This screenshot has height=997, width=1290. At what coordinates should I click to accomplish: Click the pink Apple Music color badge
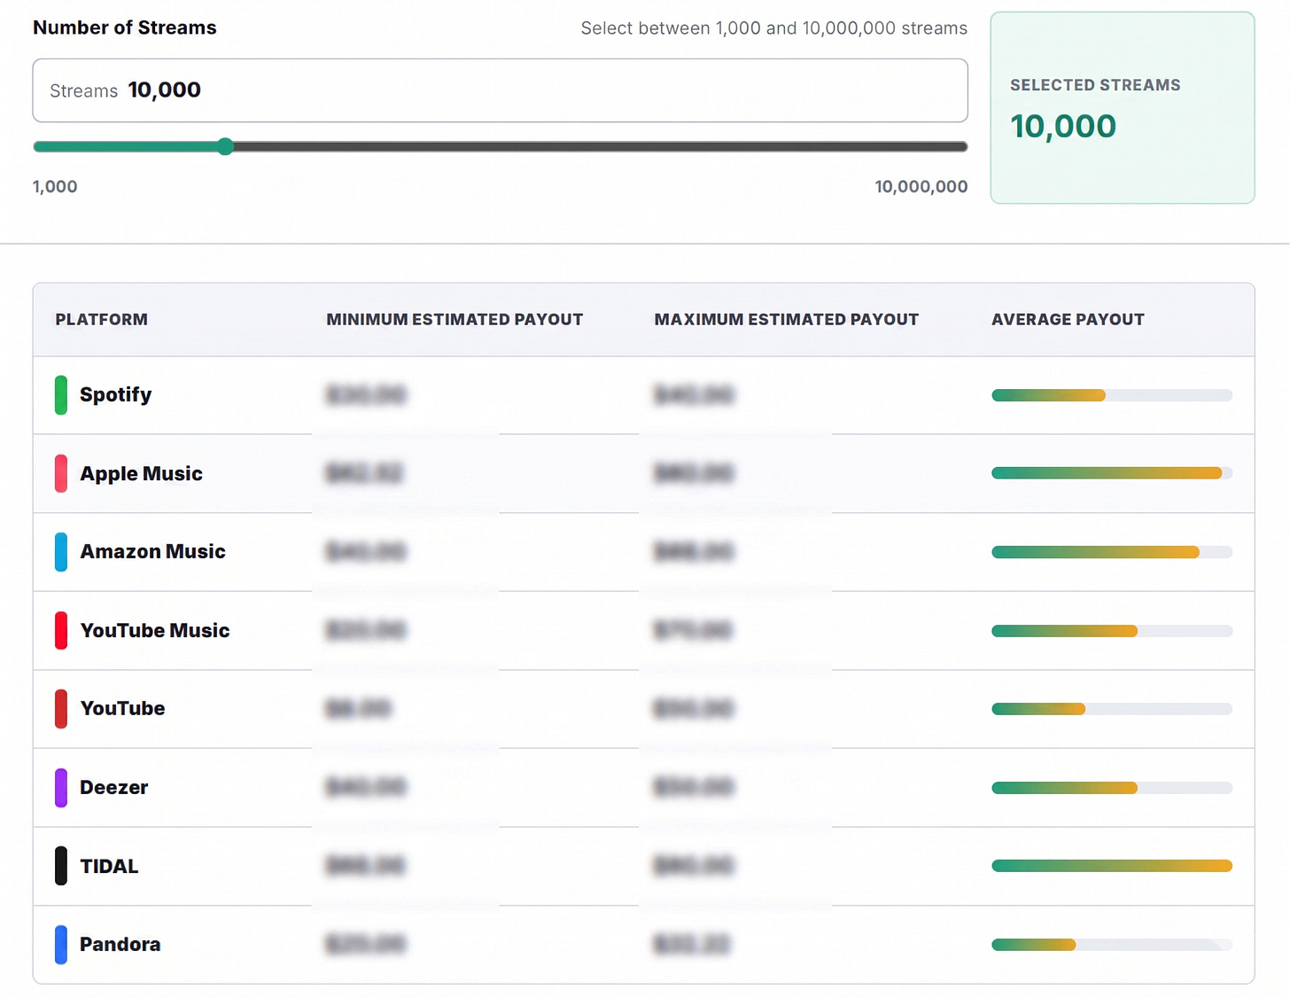click(x=61, y=473)
